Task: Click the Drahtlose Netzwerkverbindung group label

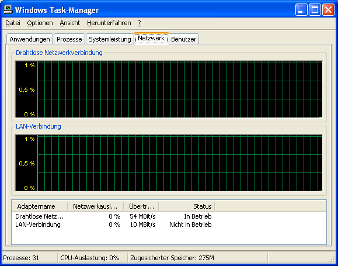Action: coord(59,53)
